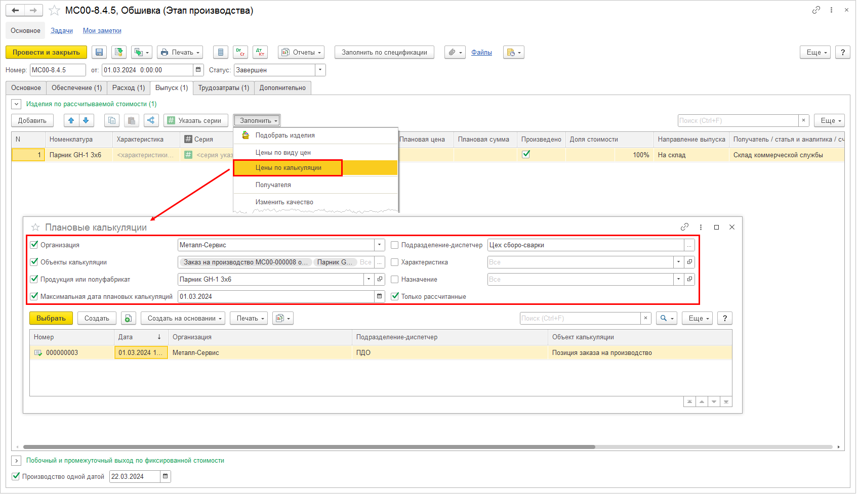This screenshot has height=494, width=857.
Task: Move row up with blue arrow icon
Action: (x=71, y=120)
